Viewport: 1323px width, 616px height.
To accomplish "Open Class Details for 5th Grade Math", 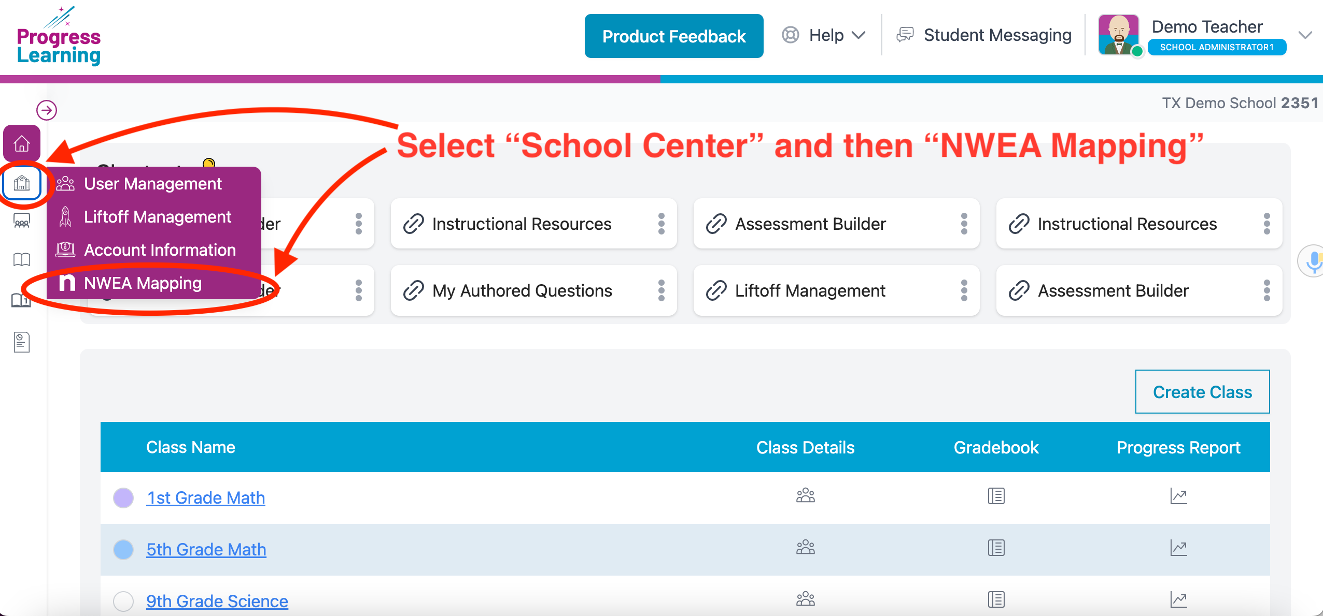I will [806, 548].
